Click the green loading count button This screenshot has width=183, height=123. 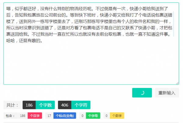click(x=142, y=93)
